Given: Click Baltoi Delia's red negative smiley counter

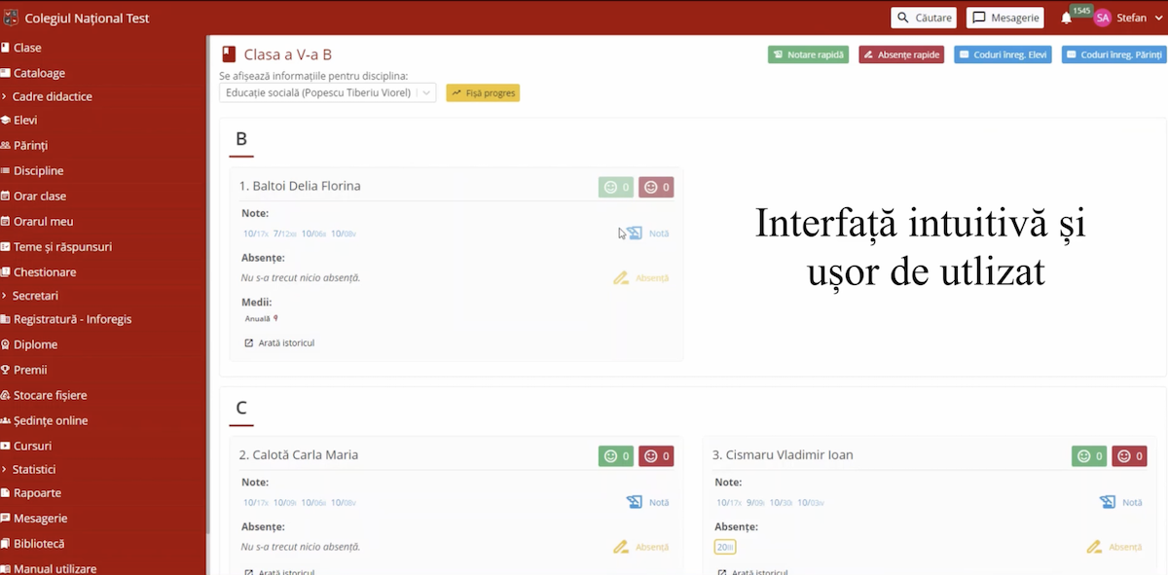Looking at the screenshot, I should pos(656,187).
